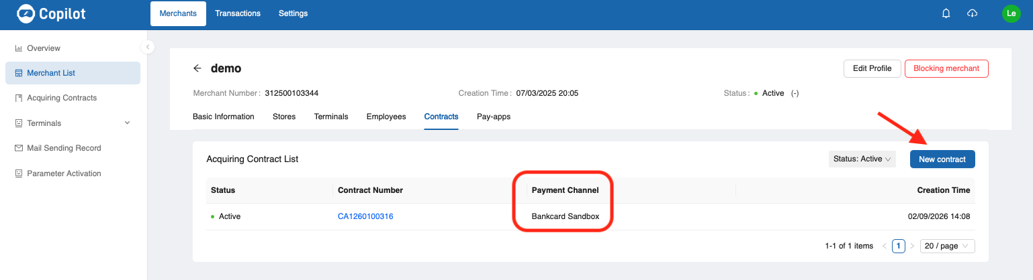1033x280 pixels.
Task: Select page 1 in the pagination
Action: pyautogui.click(x=898, y=246)
